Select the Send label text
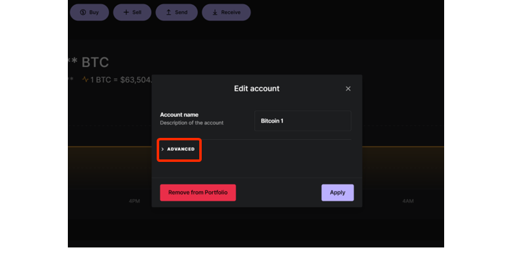This screenshot has width=512, height=277. [x=181, y=12]
